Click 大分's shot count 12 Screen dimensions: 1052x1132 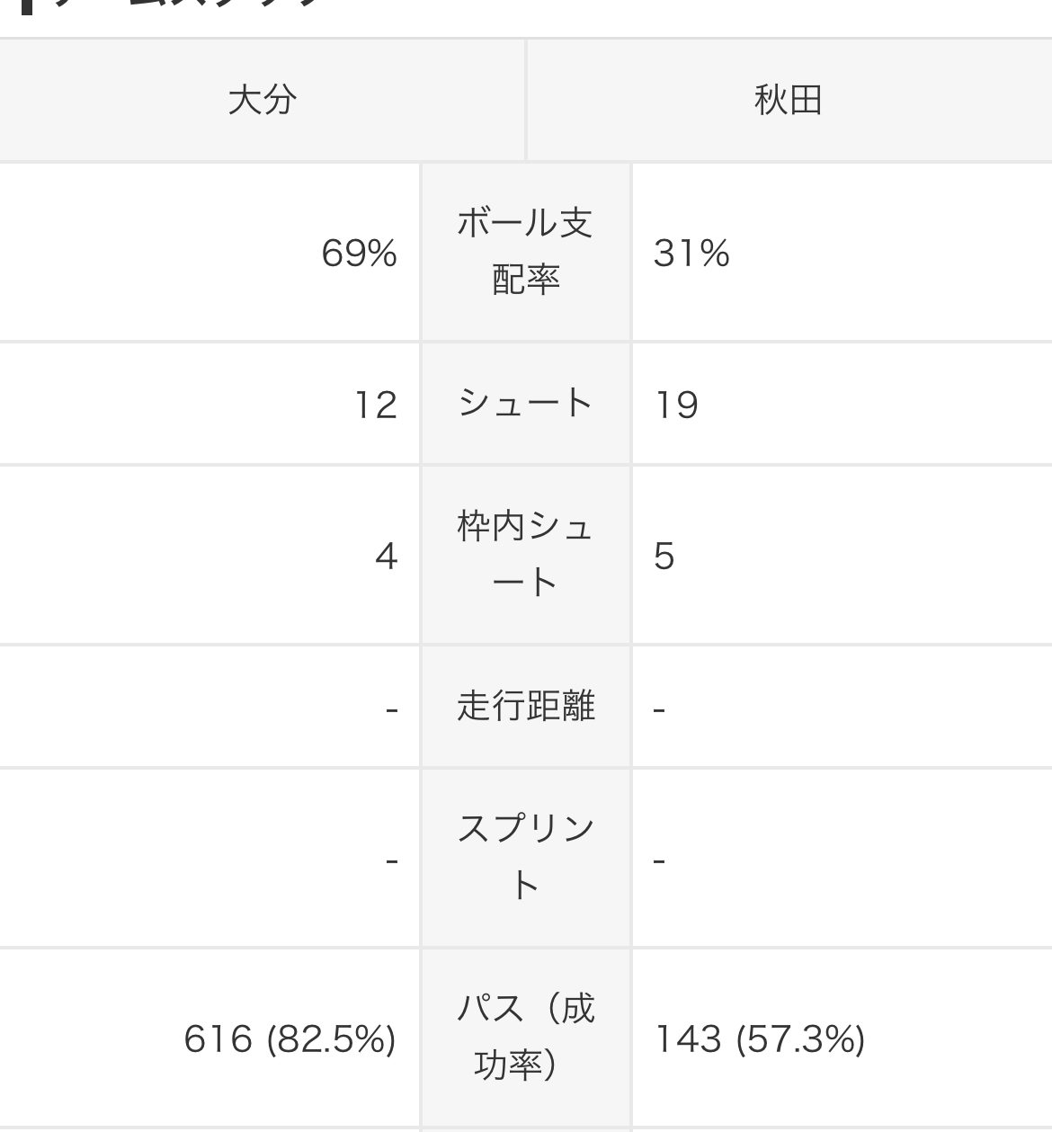pos(376,405)
